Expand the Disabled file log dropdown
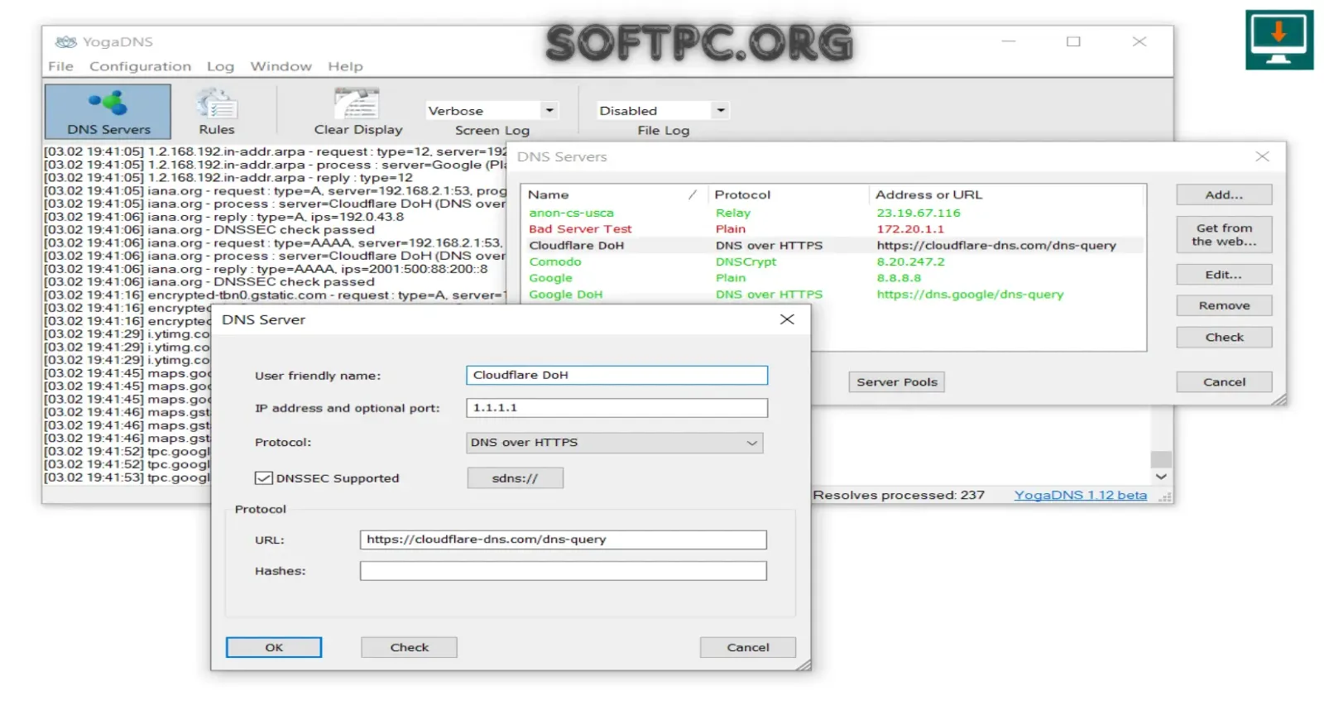Viewport: 1324px width, 710px height. click(721, 110)
